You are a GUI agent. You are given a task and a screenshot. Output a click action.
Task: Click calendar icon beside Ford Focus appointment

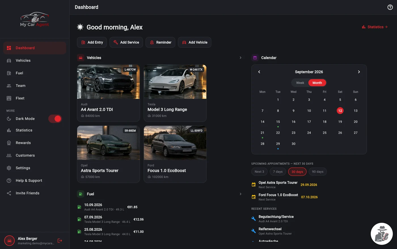click(254, 197)
